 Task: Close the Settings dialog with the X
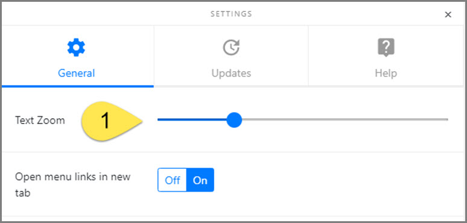pyautogui.click(x=448, y=14)
